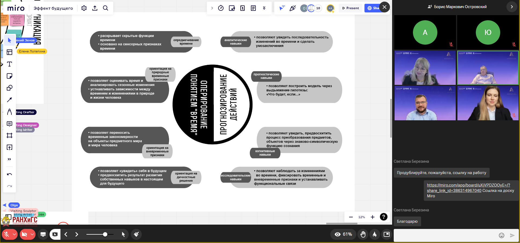
Task: Open the miro.com board link in chat
Action: (468, 185)
